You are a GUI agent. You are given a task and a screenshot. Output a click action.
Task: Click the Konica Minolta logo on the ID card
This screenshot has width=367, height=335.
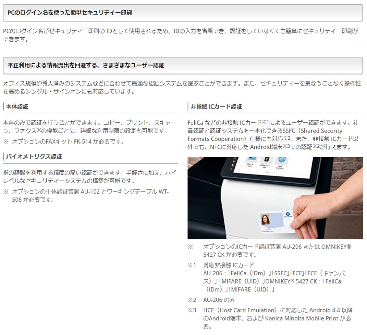288,215
